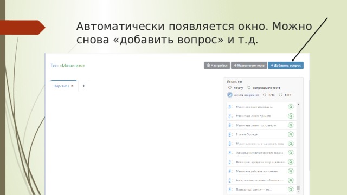Click the question list scrollbar down arrow
This screenshot has height=195, width=347.
298,192
